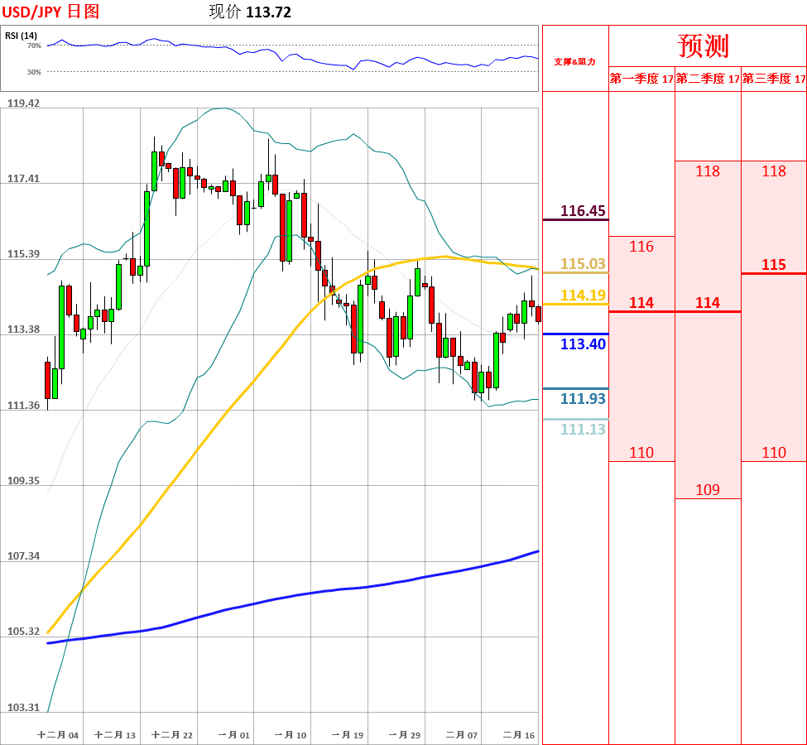
Task: Select the 105.32 price axis label
Action: coord(23,632)
